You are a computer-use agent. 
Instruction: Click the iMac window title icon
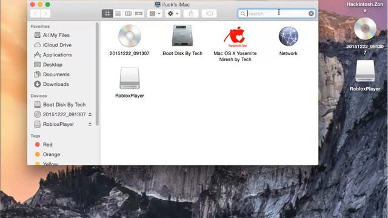(158, 4)
